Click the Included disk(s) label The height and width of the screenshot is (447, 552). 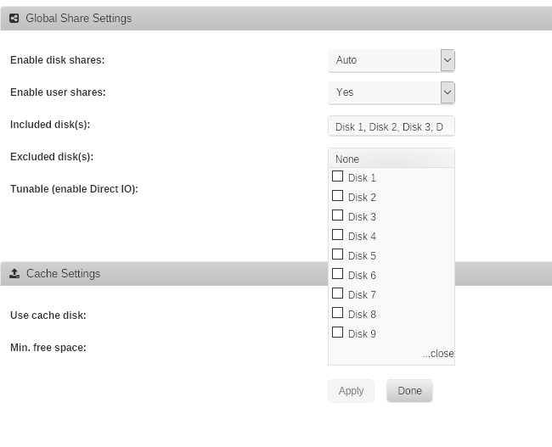pyautogui.click(x=50, y=125)
